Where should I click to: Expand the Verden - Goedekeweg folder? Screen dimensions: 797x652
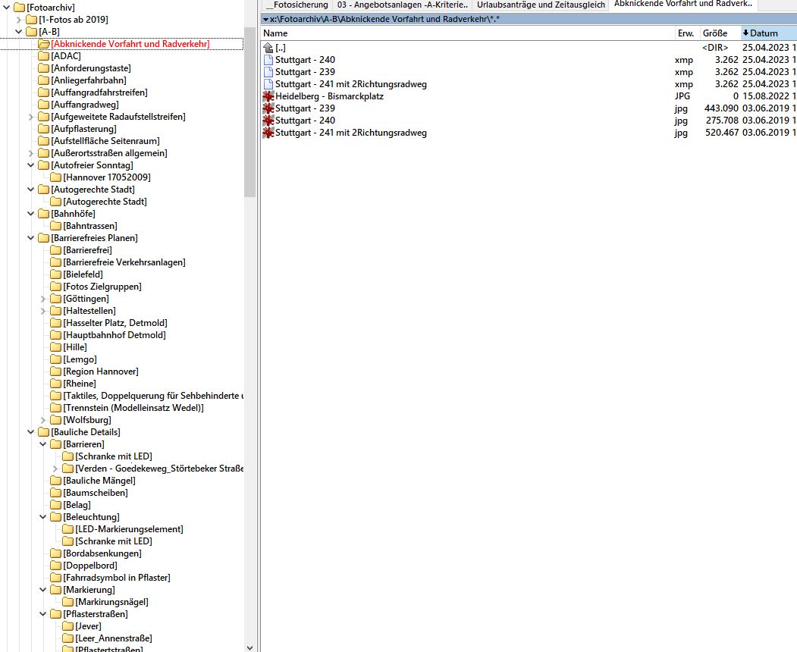[x=55, y=469]
